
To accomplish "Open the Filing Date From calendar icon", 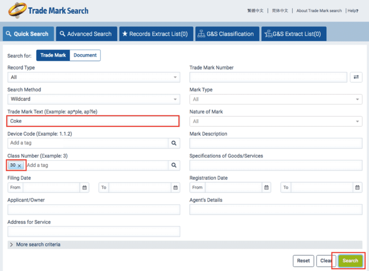I will pyautogui.click(x=85, y=187).
